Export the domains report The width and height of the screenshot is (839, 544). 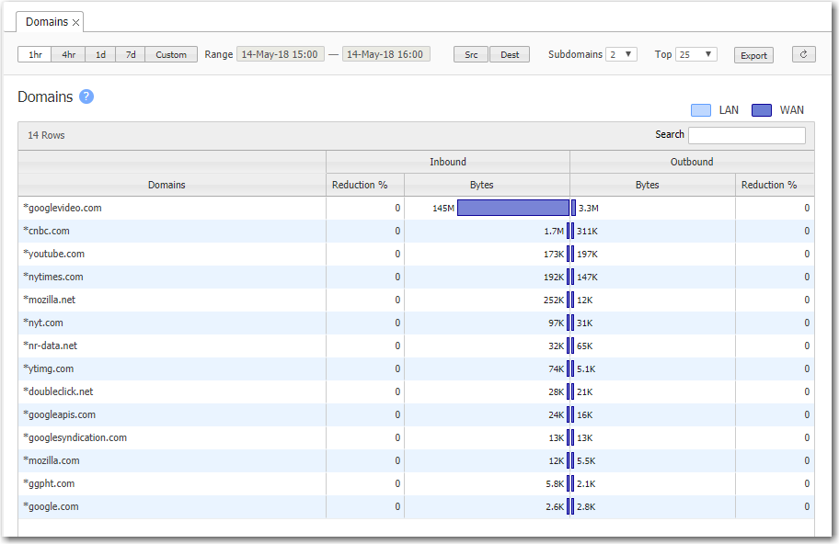pyautogui.click(x=753, y=55)
